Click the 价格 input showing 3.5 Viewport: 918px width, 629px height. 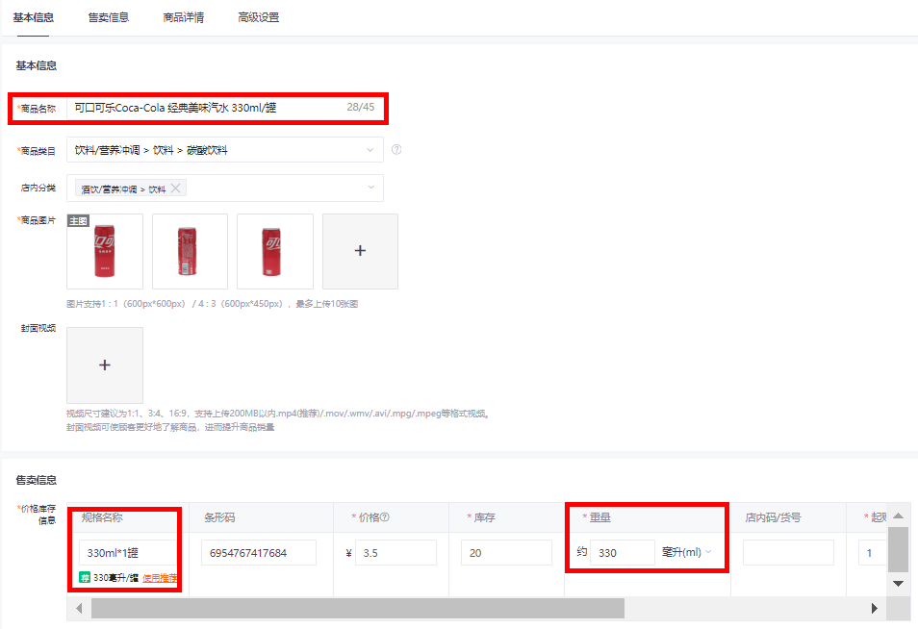click(395, 552)
